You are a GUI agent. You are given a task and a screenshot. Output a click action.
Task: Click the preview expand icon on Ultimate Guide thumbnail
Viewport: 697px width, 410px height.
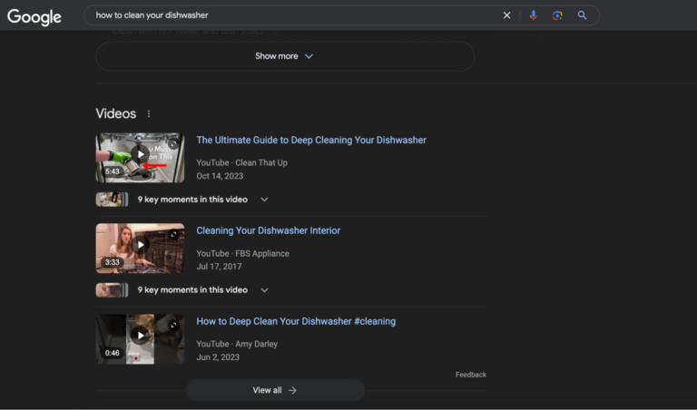click(x=173, y=143)
